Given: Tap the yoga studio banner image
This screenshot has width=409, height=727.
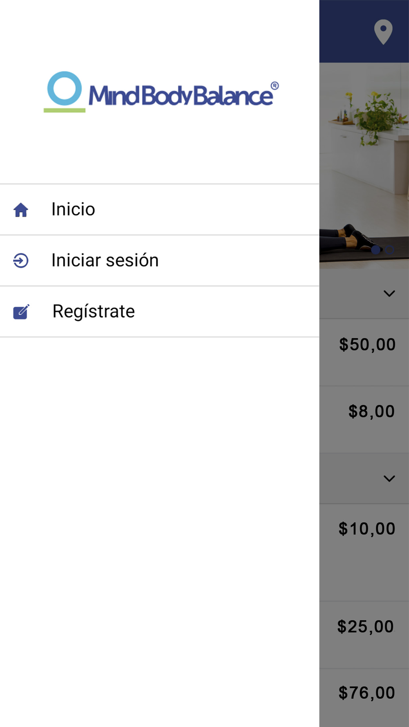Looking at the screenshot, I should click(x=364, y=166).
